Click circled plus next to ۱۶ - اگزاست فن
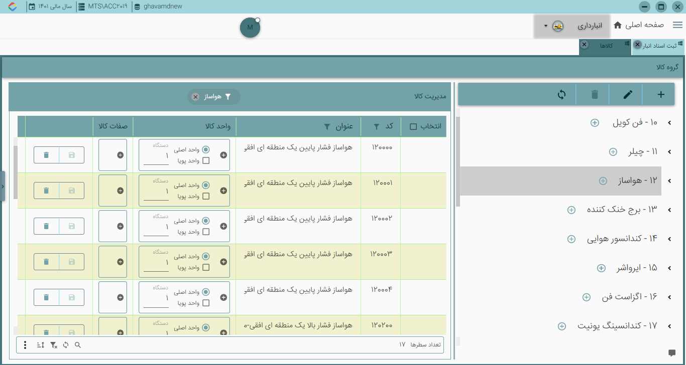The height and width of the screenshot is (365, 686). (x=586, y=297)
